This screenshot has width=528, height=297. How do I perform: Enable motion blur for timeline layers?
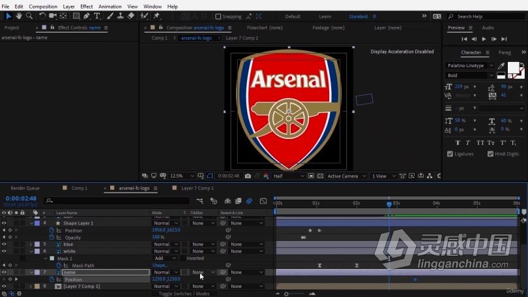pos(249,201)
